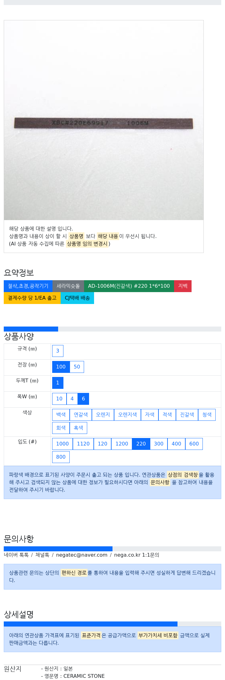Select 전장 50 mm option

77,367
